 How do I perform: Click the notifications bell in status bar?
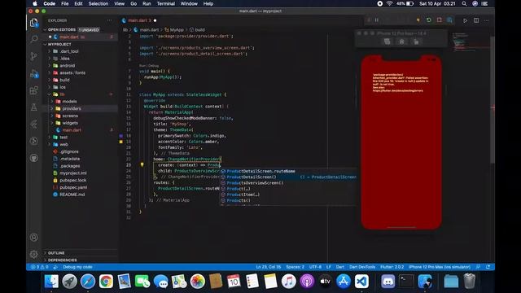point(488,267)
